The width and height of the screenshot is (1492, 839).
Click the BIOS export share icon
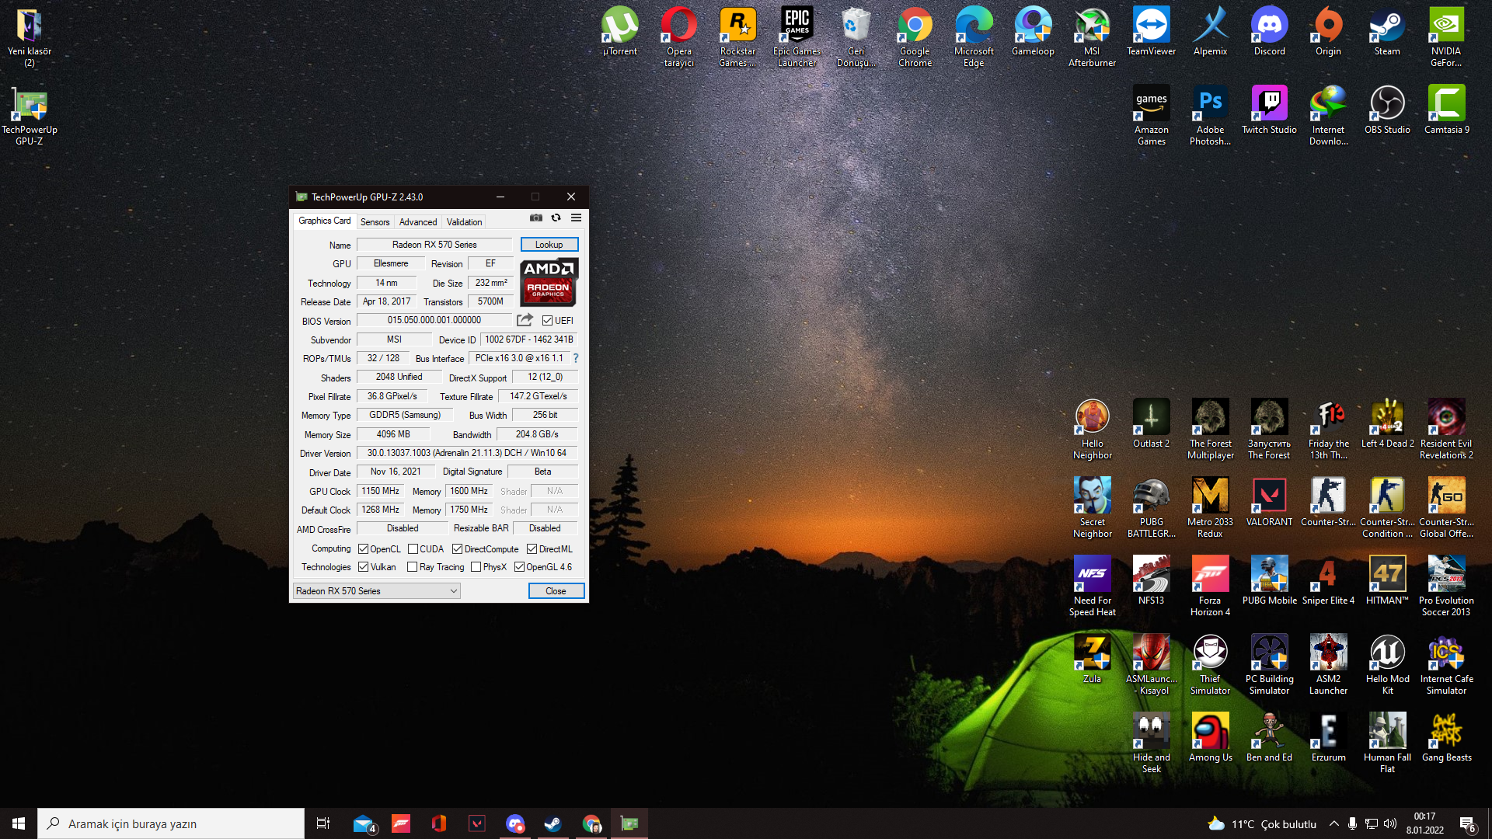(525, 320)
